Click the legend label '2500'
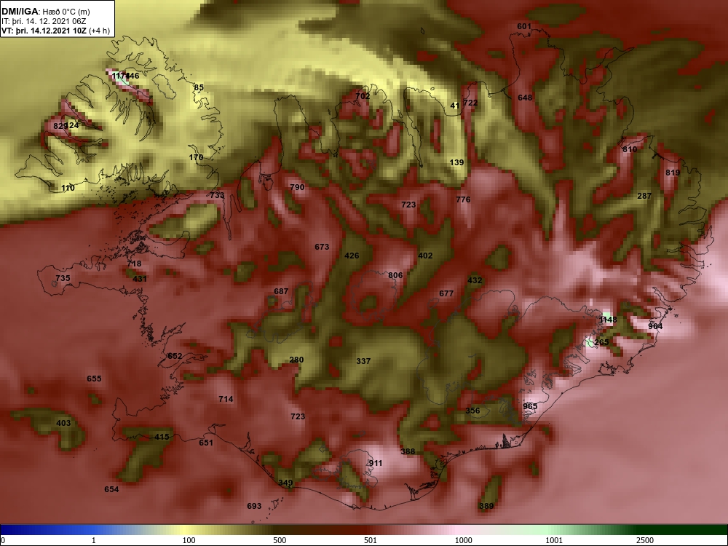This screenshot has width=728, height=546. pos(645,540)
